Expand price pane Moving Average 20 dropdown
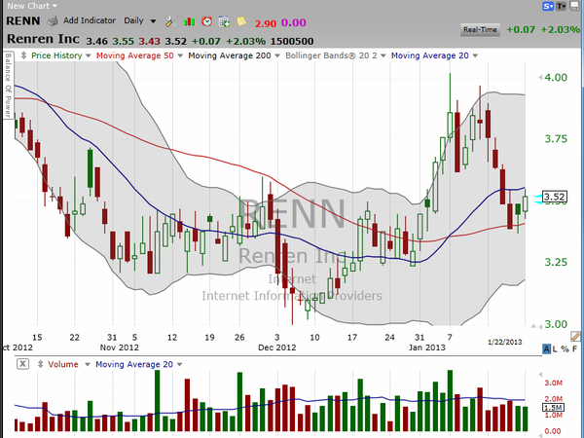This screenshot has height=438, width=584. click(x=475, y=55)
